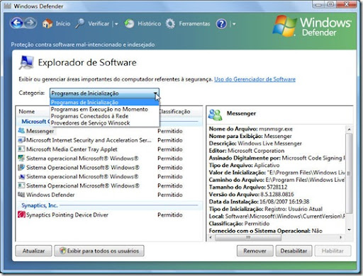This screenshot has height=276, width=363.
Task: Click the Explorador de Software header icon
Action: coord(26,62)
